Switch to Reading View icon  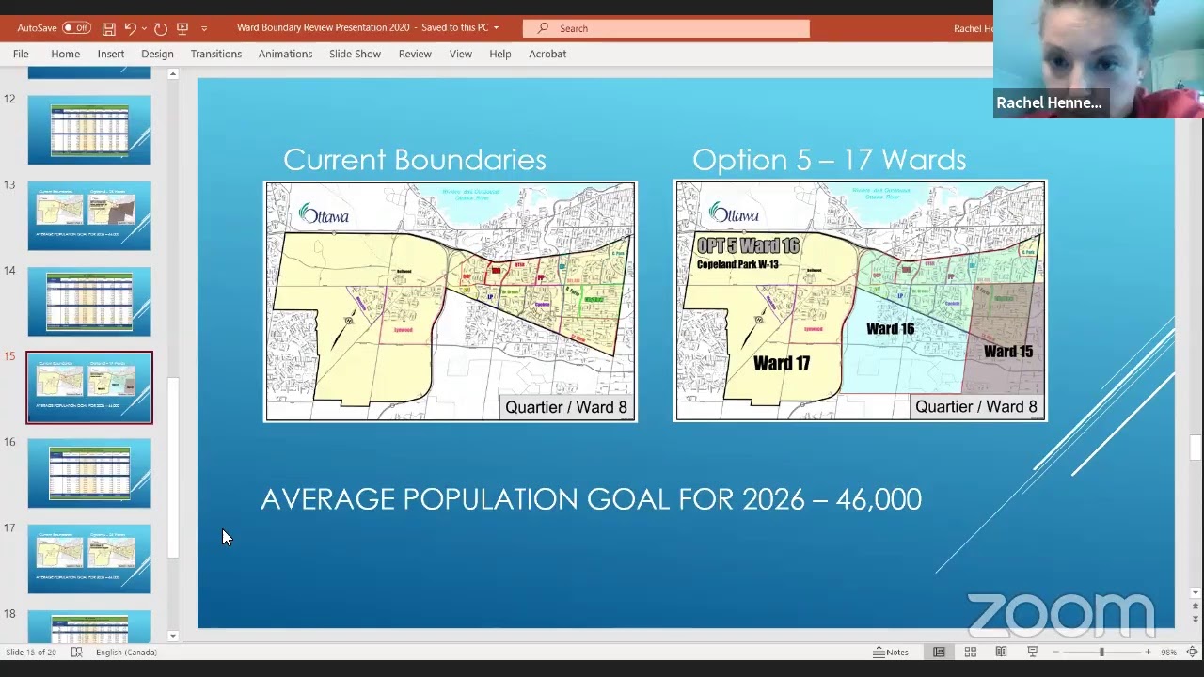1001,652
